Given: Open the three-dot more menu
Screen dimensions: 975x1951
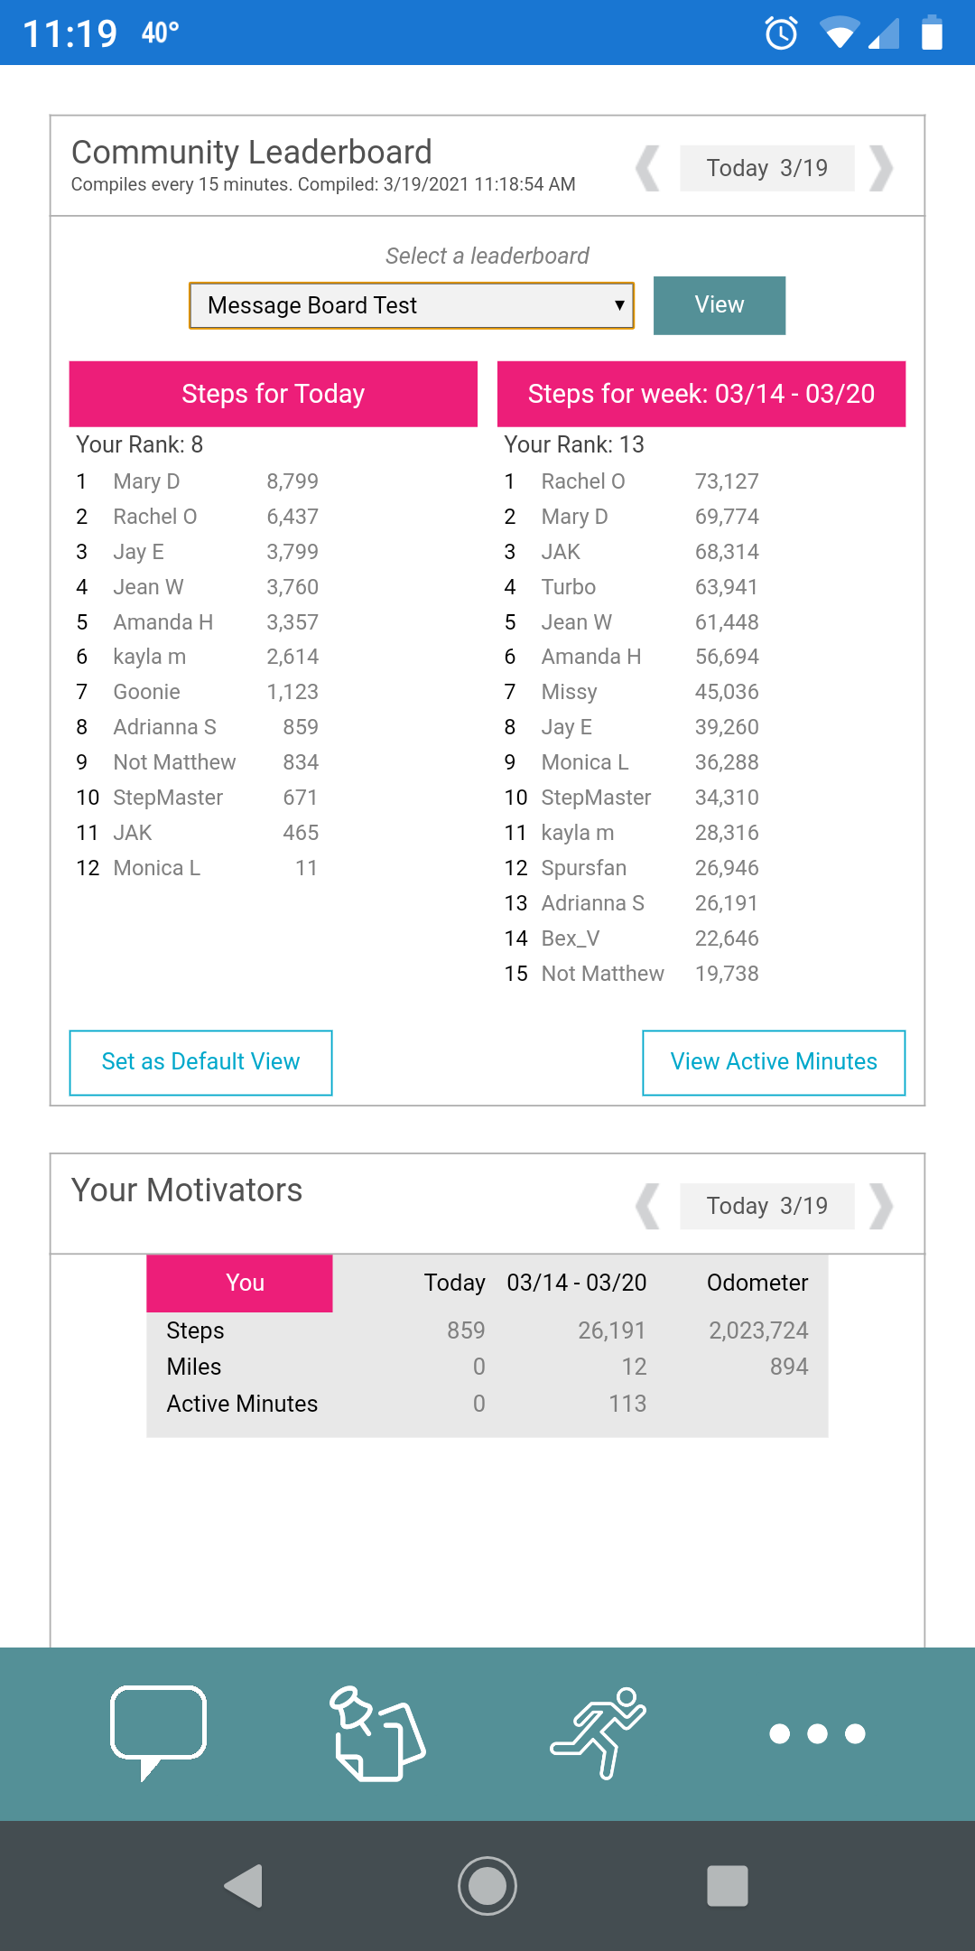Looking at the screenshot, I should click(x=817, y=1733).
